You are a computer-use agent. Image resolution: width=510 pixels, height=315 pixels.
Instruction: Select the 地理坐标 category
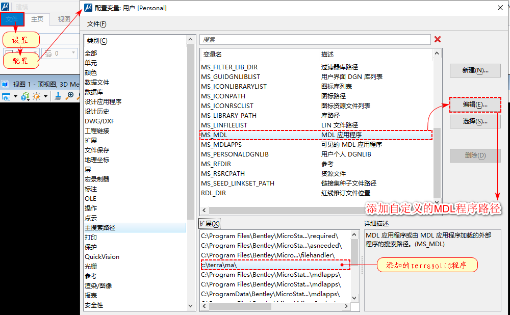pyautogui.click(x=97, y=160)
